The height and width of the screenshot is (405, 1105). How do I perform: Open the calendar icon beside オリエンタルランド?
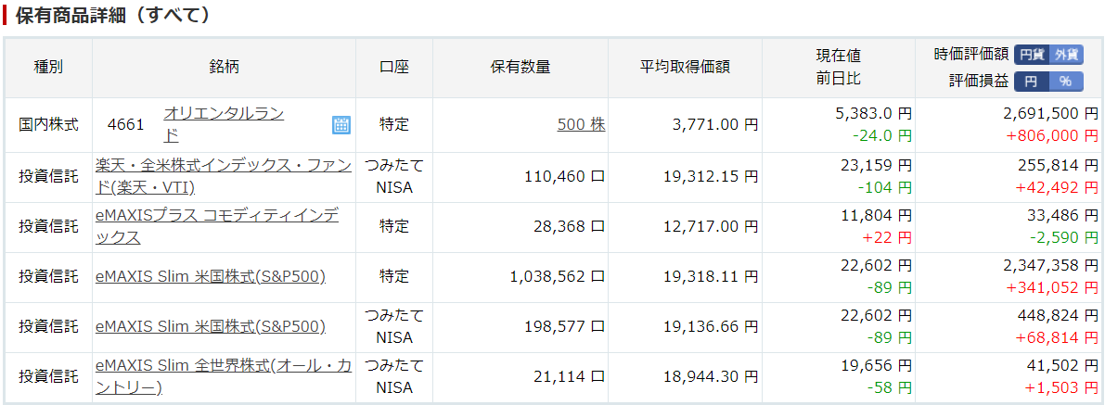point(341,125)
